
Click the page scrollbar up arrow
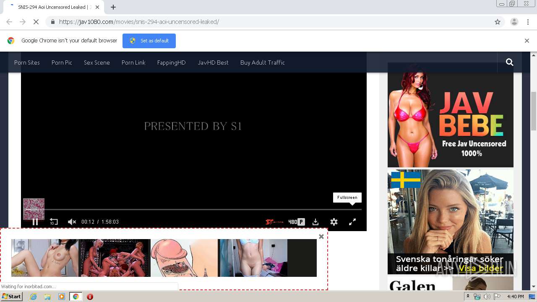(534, 55)
